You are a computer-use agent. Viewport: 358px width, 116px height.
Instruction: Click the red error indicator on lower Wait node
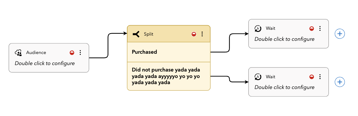coord(312,77)
